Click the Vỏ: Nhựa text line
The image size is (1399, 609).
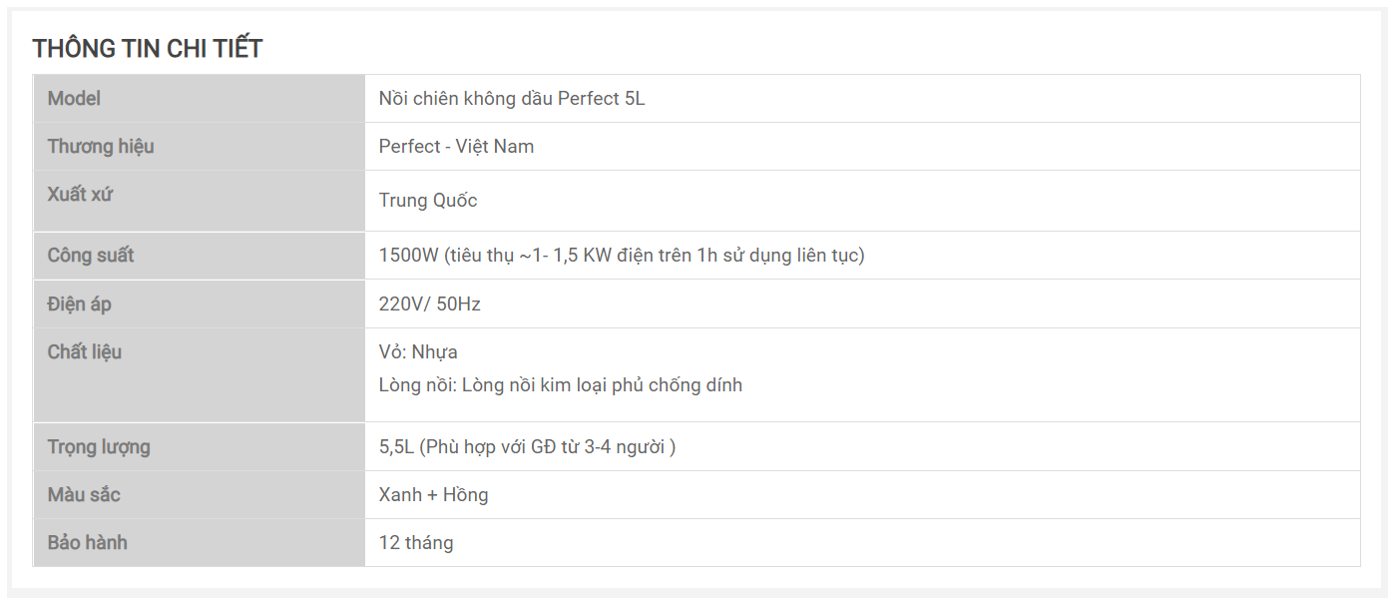[418, 352]
